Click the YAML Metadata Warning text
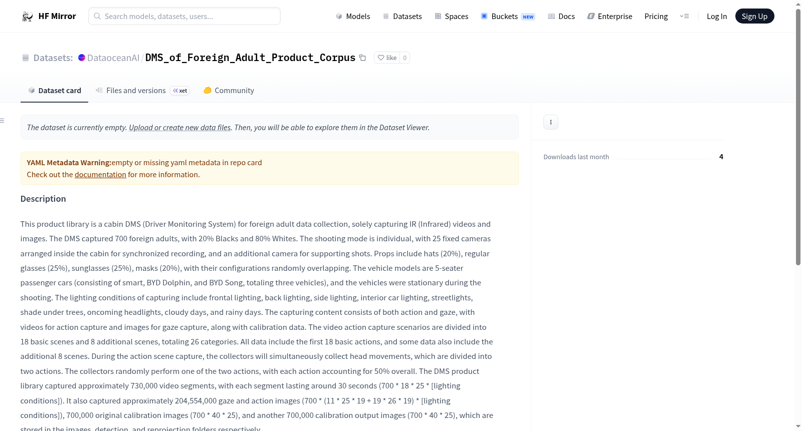The image size is (802, 431). (69, 163)
